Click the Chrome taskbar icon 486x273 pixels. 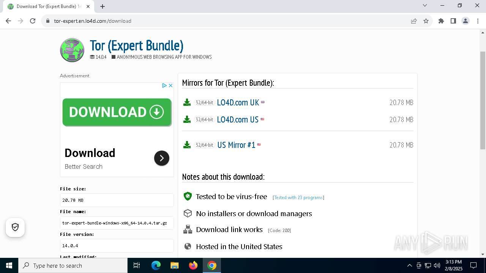pyautogui.click(x=212, y=265)
